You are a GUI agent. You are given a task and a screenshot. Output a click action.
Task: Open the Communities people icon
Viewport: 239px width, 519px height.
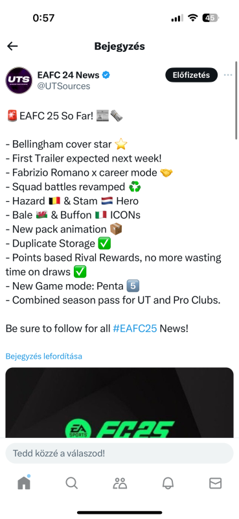120,483
